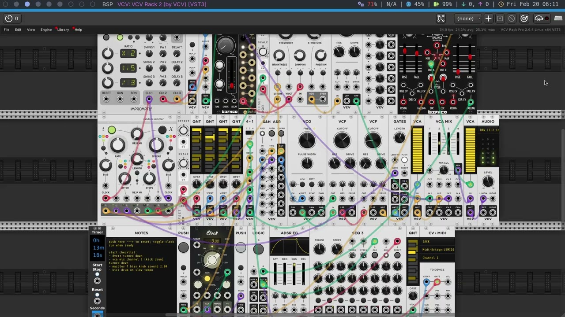Click the spiral settings icon in host toolbar

coord(524,18)
